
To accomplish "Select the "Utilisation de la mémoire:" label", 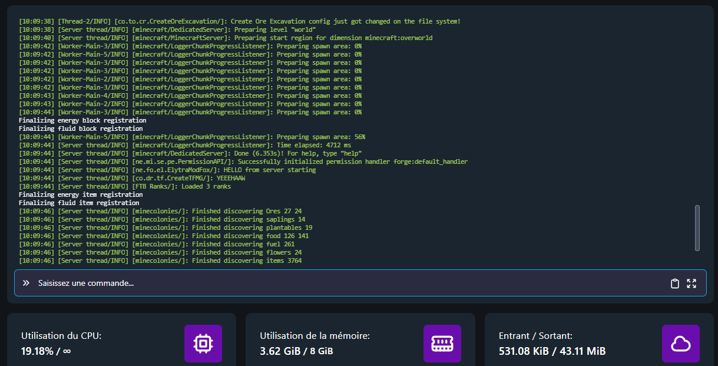I will point(315,336).
